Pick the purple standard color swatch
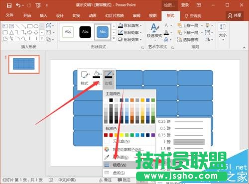This screenshot has width=249, height=184. click(153, 135)
